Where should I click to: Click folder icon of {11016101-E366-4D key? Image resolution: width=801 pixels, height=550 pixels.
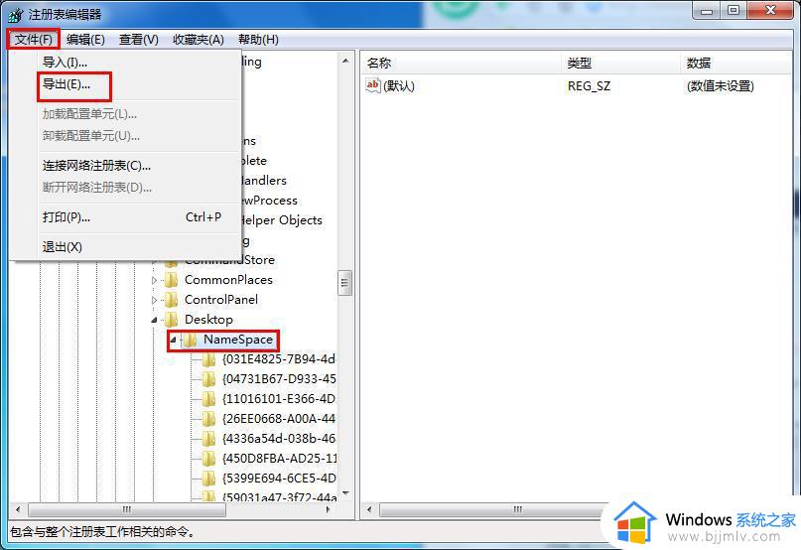point(208,399)
